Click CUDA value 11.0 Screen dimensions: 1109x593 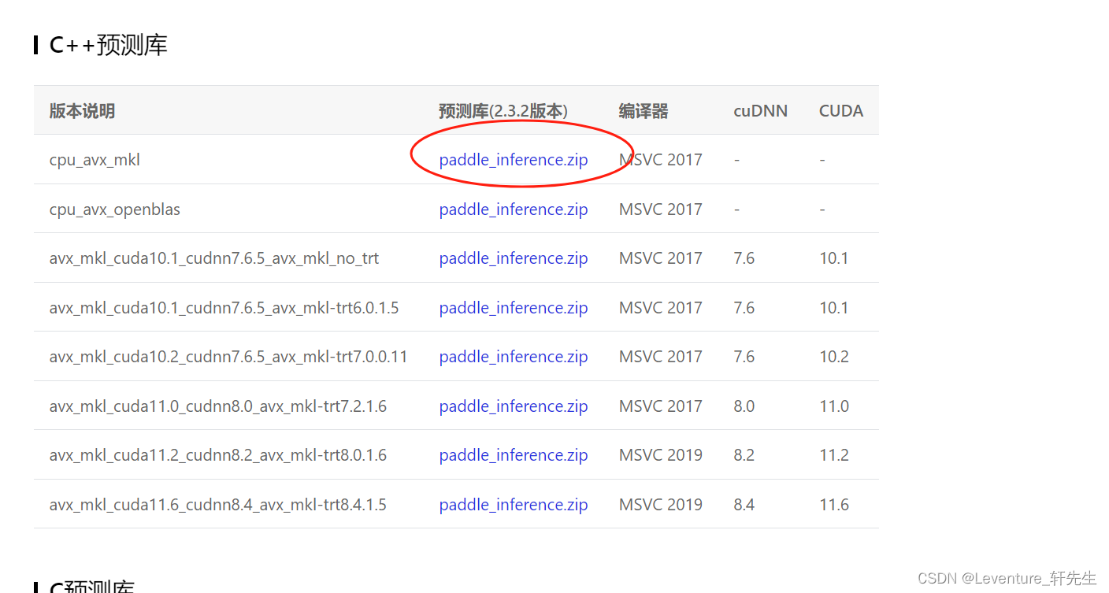[834, 406]
